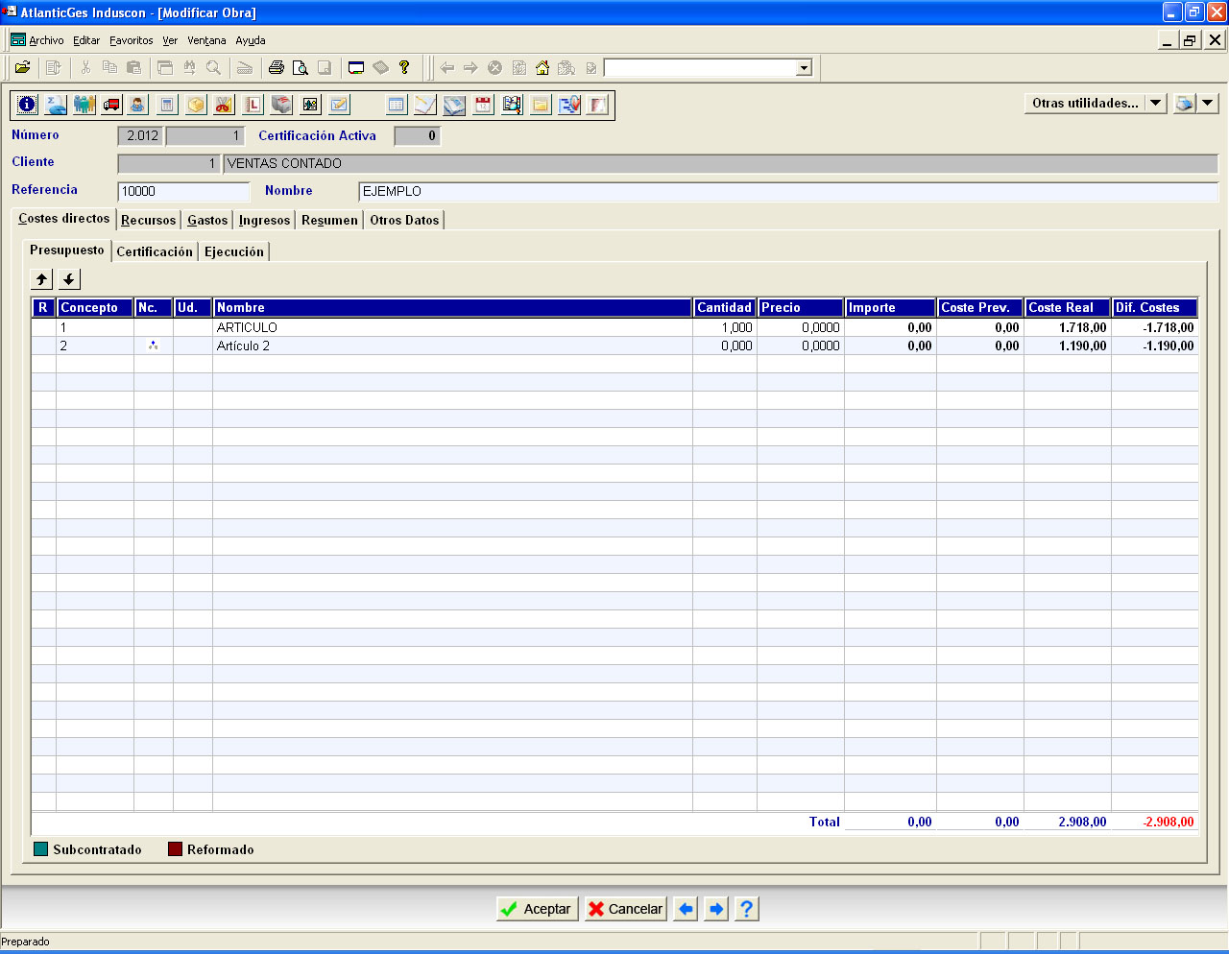The width and height of the screenshot is (1229, 954).
Task: Click the sigma summary icon
Action: coord(56,105)
